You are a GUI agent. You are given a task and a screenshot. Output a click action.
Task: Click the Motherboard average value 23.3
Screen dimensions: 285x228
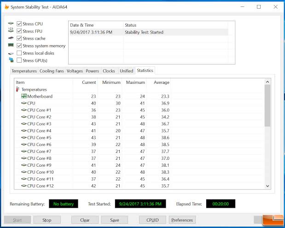[x=165, y=96]
